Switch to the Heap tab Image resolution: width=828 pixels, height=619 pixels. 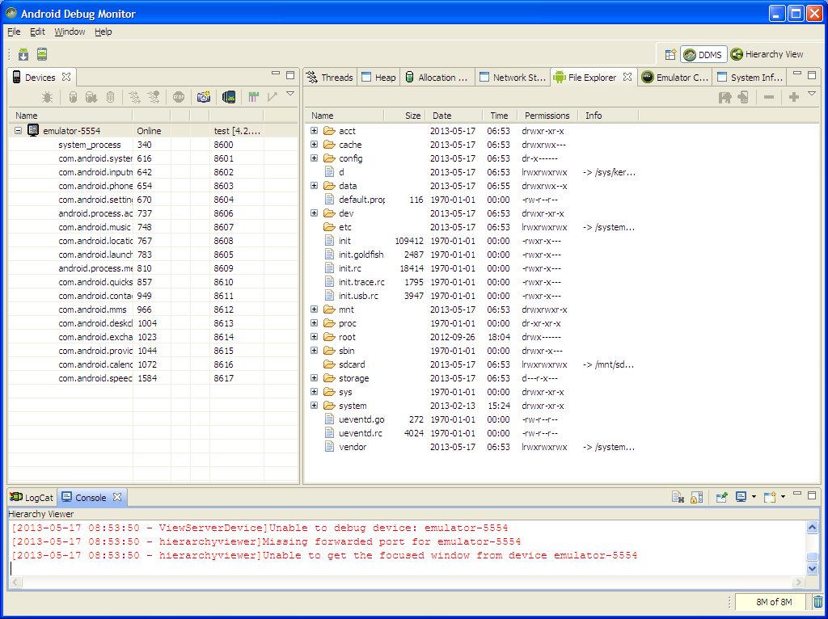(378, 77)
